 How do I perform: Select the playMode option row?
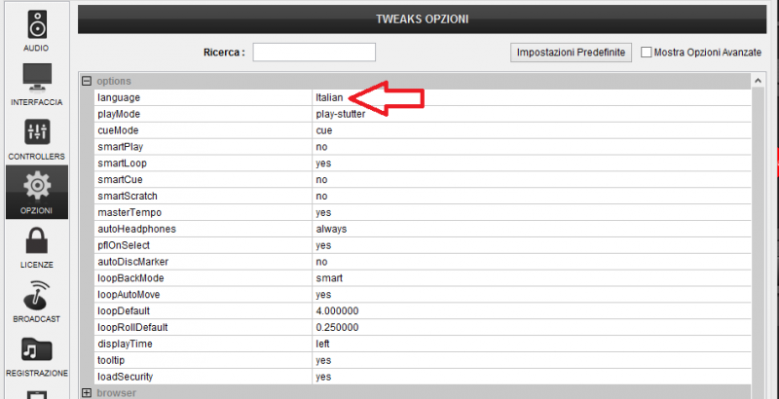(x=423, y=114)
